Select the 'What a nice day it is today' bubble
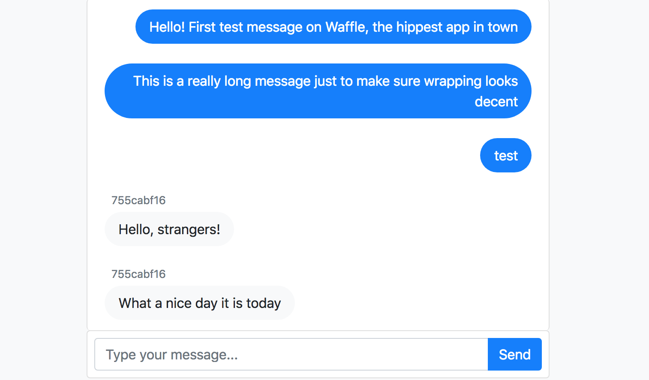Image resolution: width=649 pixels, height=380 pixels. tap(199, 303)
